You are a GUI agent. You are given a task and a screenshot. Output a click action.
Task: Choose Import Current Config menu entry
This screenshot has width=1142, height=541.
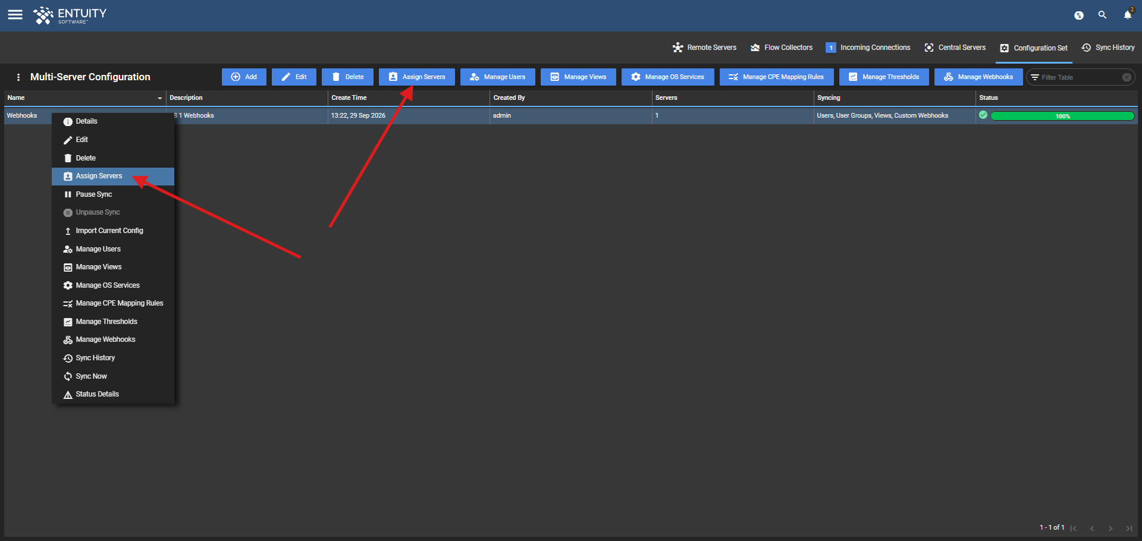pyautogui.click(x=113, y=231)
